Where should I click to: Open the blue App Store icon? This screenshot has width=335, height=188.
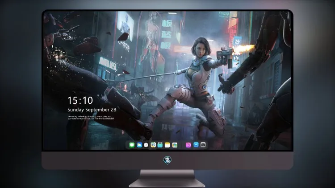point(196,145)
